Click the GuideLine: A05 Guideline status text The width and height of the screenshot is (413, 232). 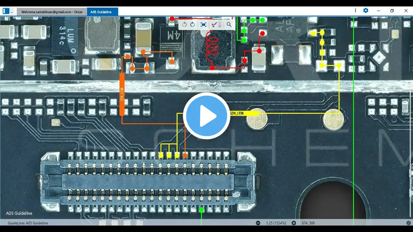pos(28,223)
